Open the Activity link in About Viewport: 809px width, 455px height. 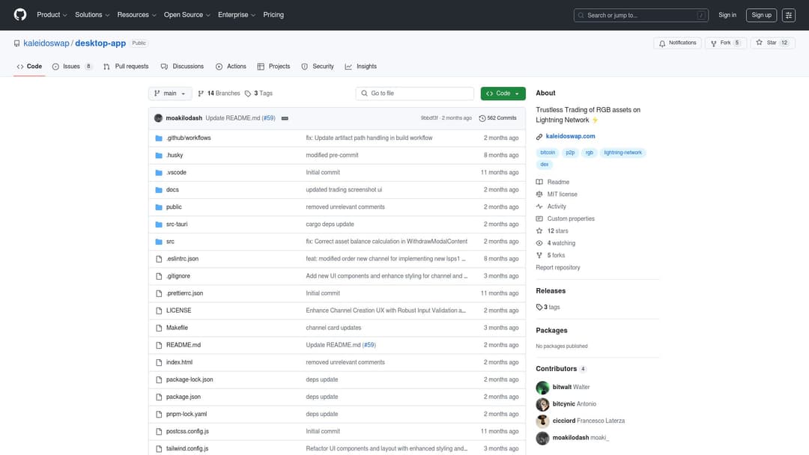pyautogui.click(x=551, y=207)
